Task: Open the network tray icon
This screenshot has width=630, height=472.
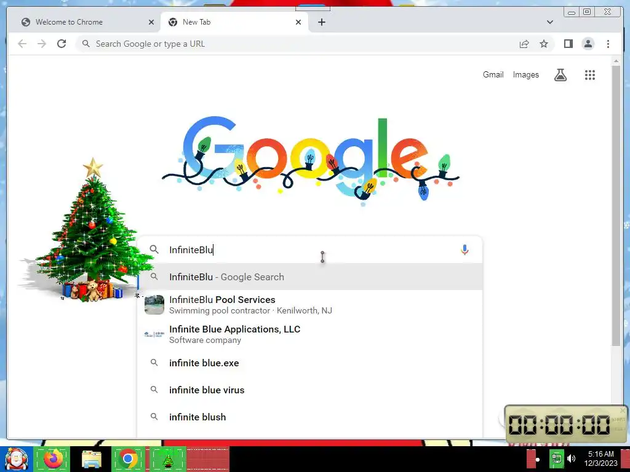Action: tap(556, 458)
